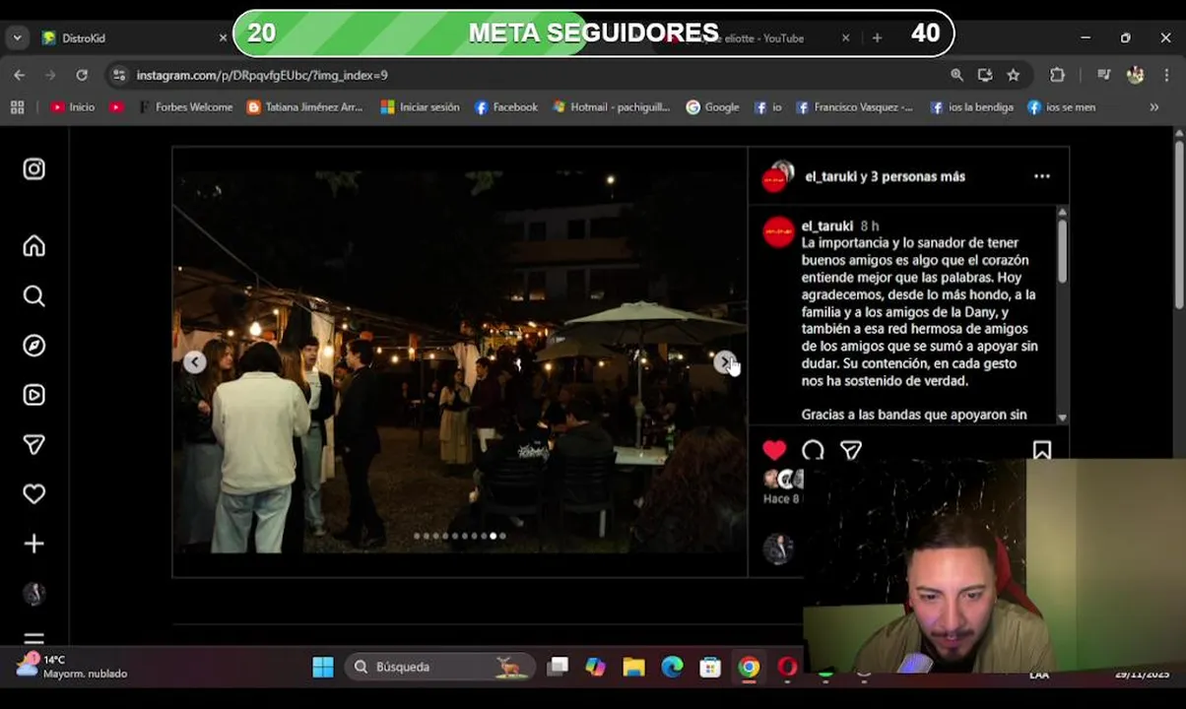Open ios se men bookmark
Viewport: 1186px width, 709px height.
pyautogui.click(x=1061, y=107)
